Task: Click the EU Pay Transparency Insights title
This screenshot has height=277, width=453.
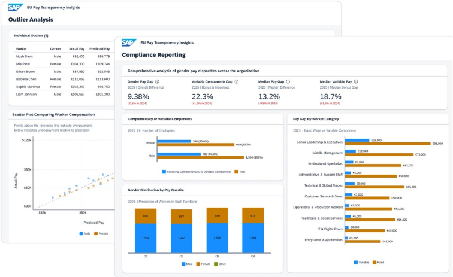Action: coord(167,43)
